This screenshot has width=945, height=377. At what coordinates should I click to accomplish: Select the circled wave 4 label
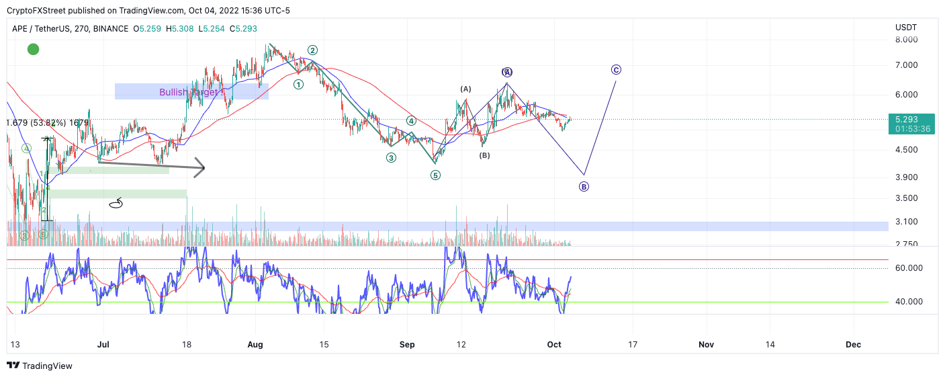[x=411, y=122]
